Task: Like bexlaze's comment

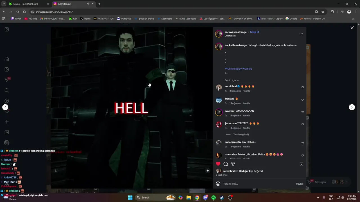Action: pyautogui.click(x=303, y=100)
